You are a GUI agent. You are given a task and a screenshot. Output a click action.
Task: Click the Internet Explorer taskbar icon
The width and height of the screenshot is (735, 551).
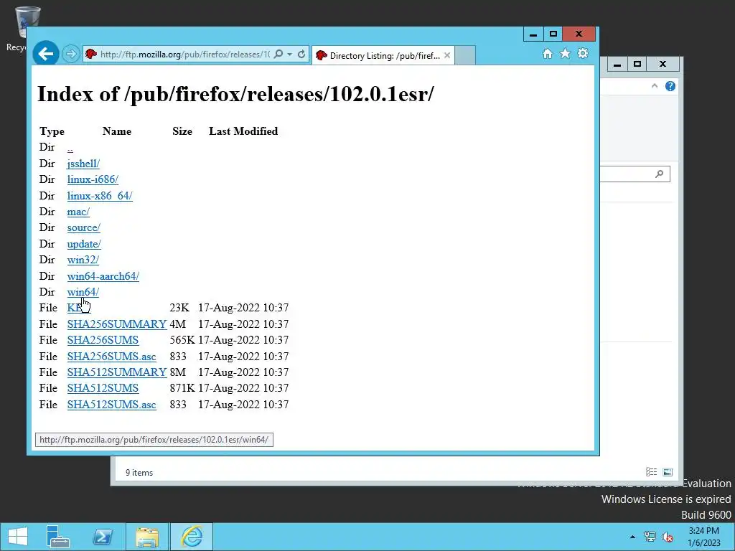[192, 537]
